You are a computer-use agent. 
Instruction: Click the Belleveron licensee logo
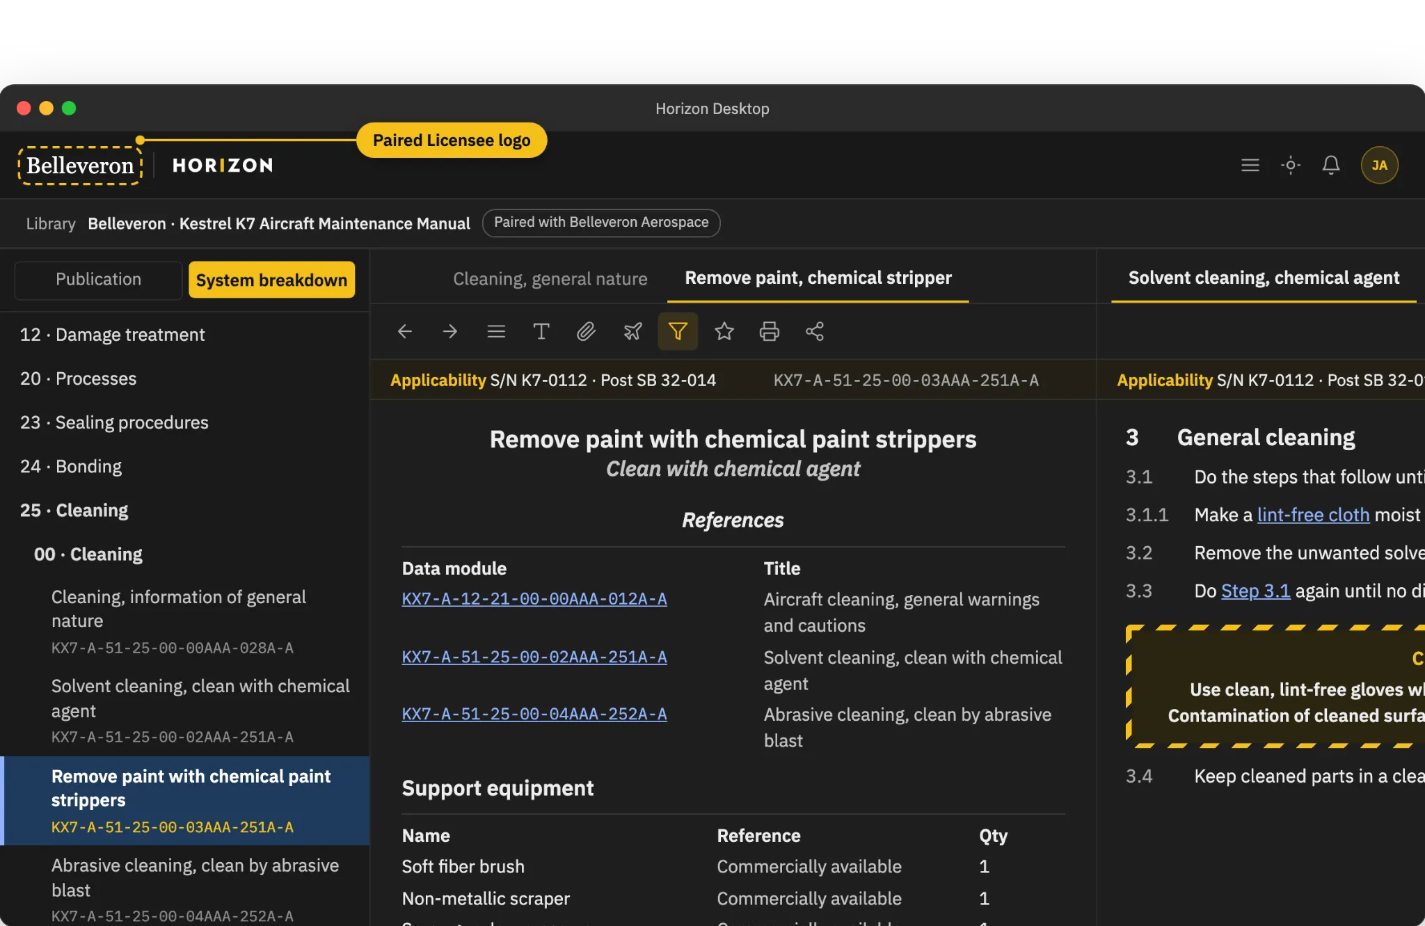(80, 166)
